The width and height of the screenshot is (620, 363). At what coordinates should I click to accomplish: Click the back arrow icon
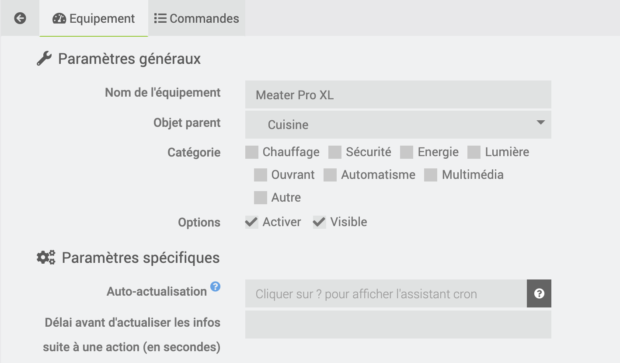(19, 18)
